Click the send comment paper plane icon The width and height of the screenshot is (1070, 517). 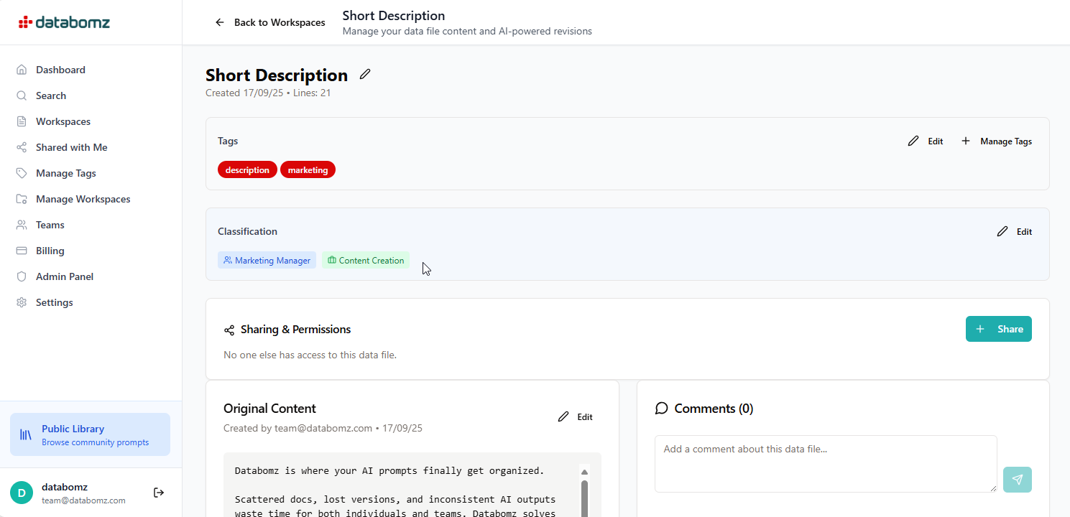click(1017, 480)
